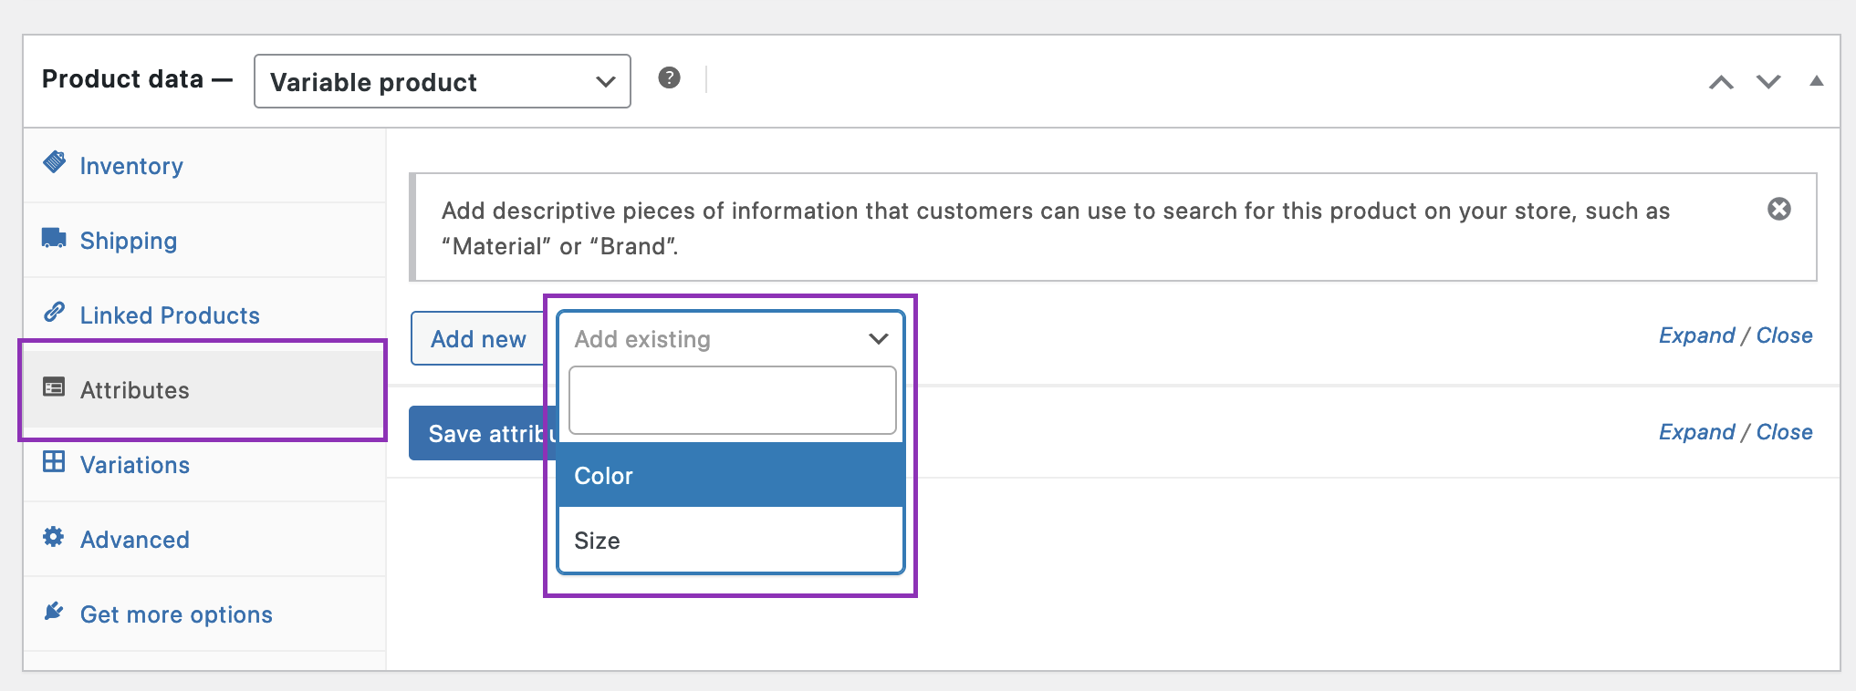Focus the attribute search input field
Viewport: 1856px width, 691px height.
(x=732, y=400)
